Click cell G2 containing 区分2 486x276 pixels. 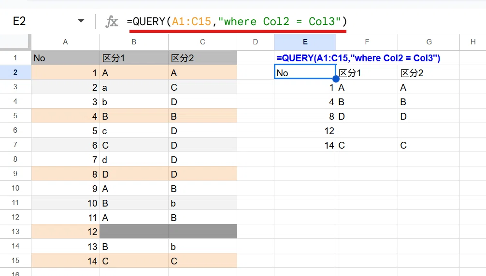(x=429, y=72)
